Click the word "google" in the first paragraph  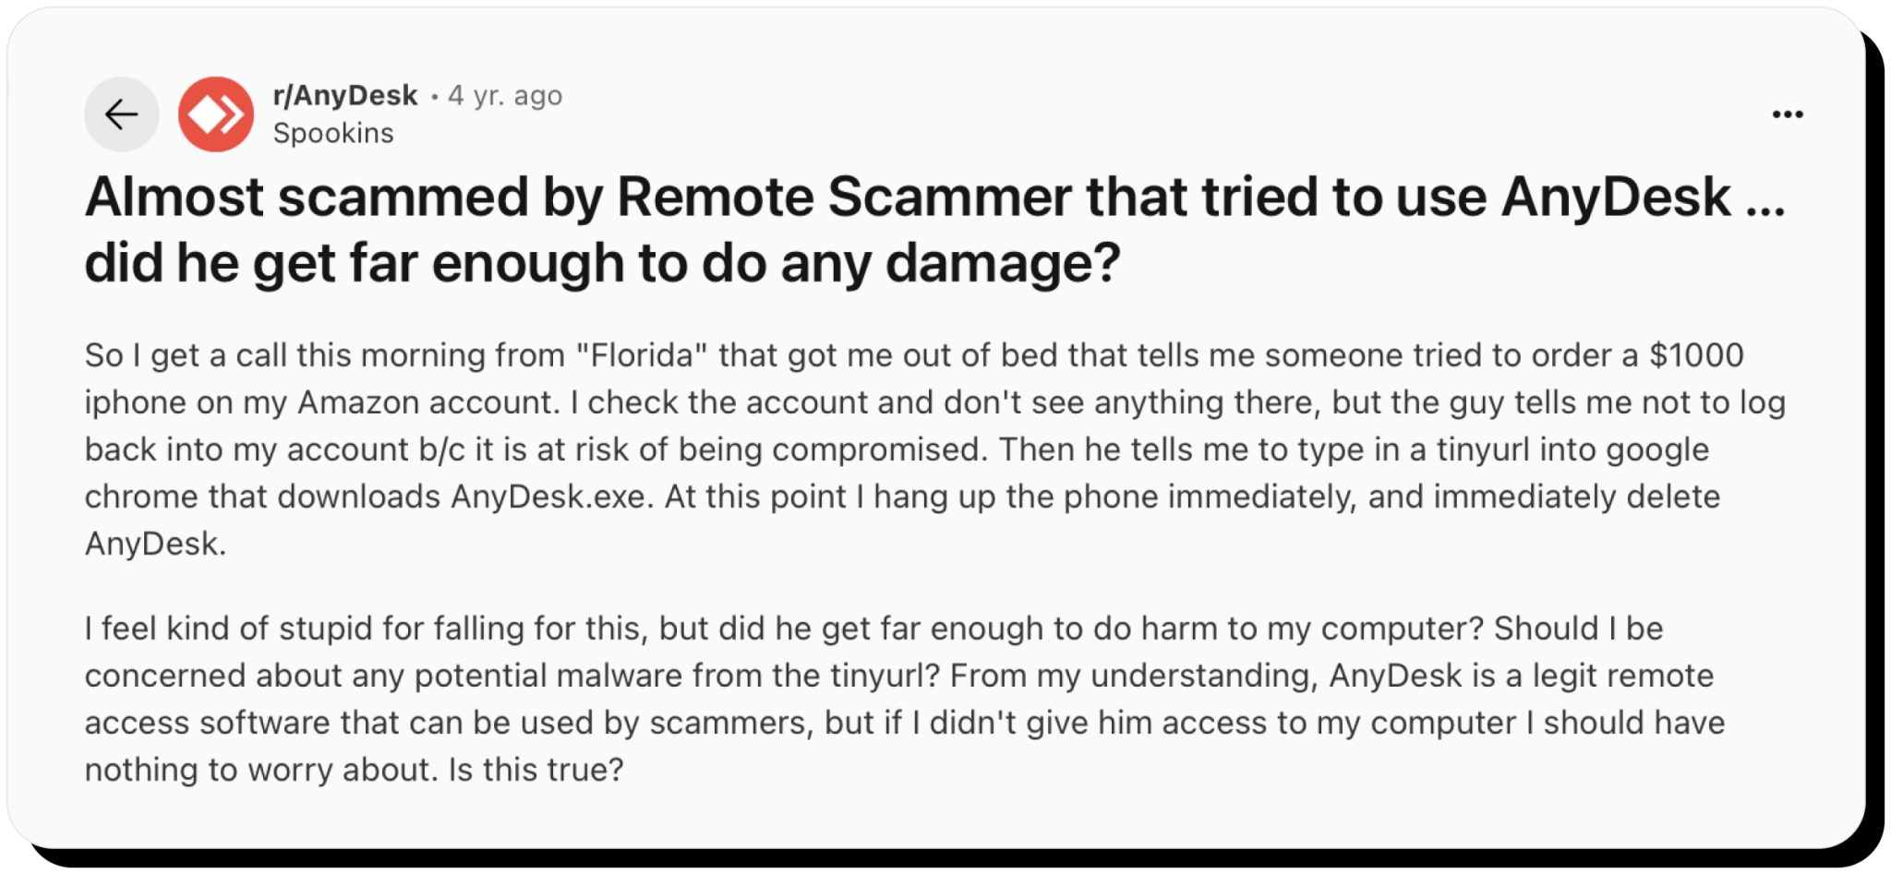point(1657,449)
